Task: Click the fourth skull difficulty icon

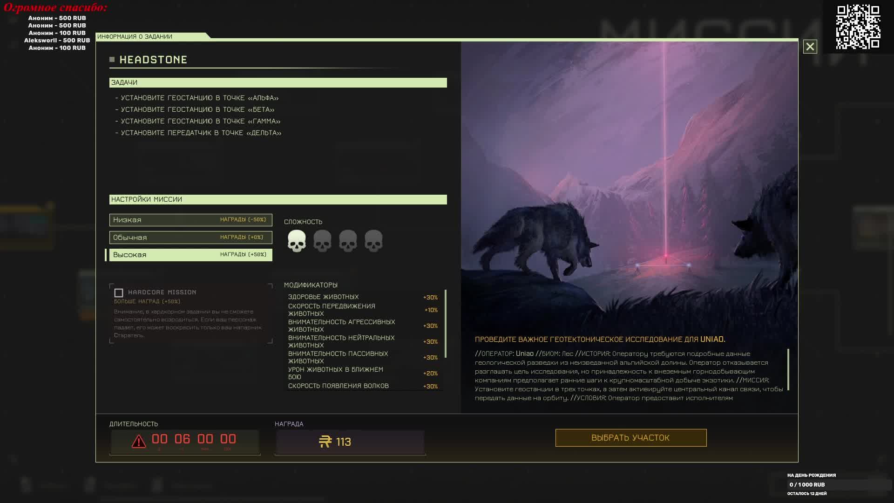Action: coord(373,241)
